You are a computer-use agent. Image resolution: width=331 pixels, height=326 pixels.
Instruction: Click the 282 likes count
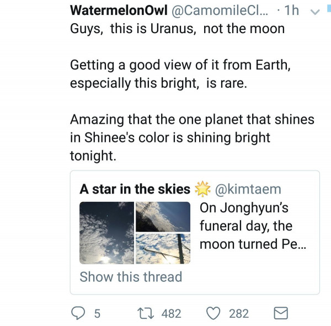pyautogui.click(x=239, y=313)
